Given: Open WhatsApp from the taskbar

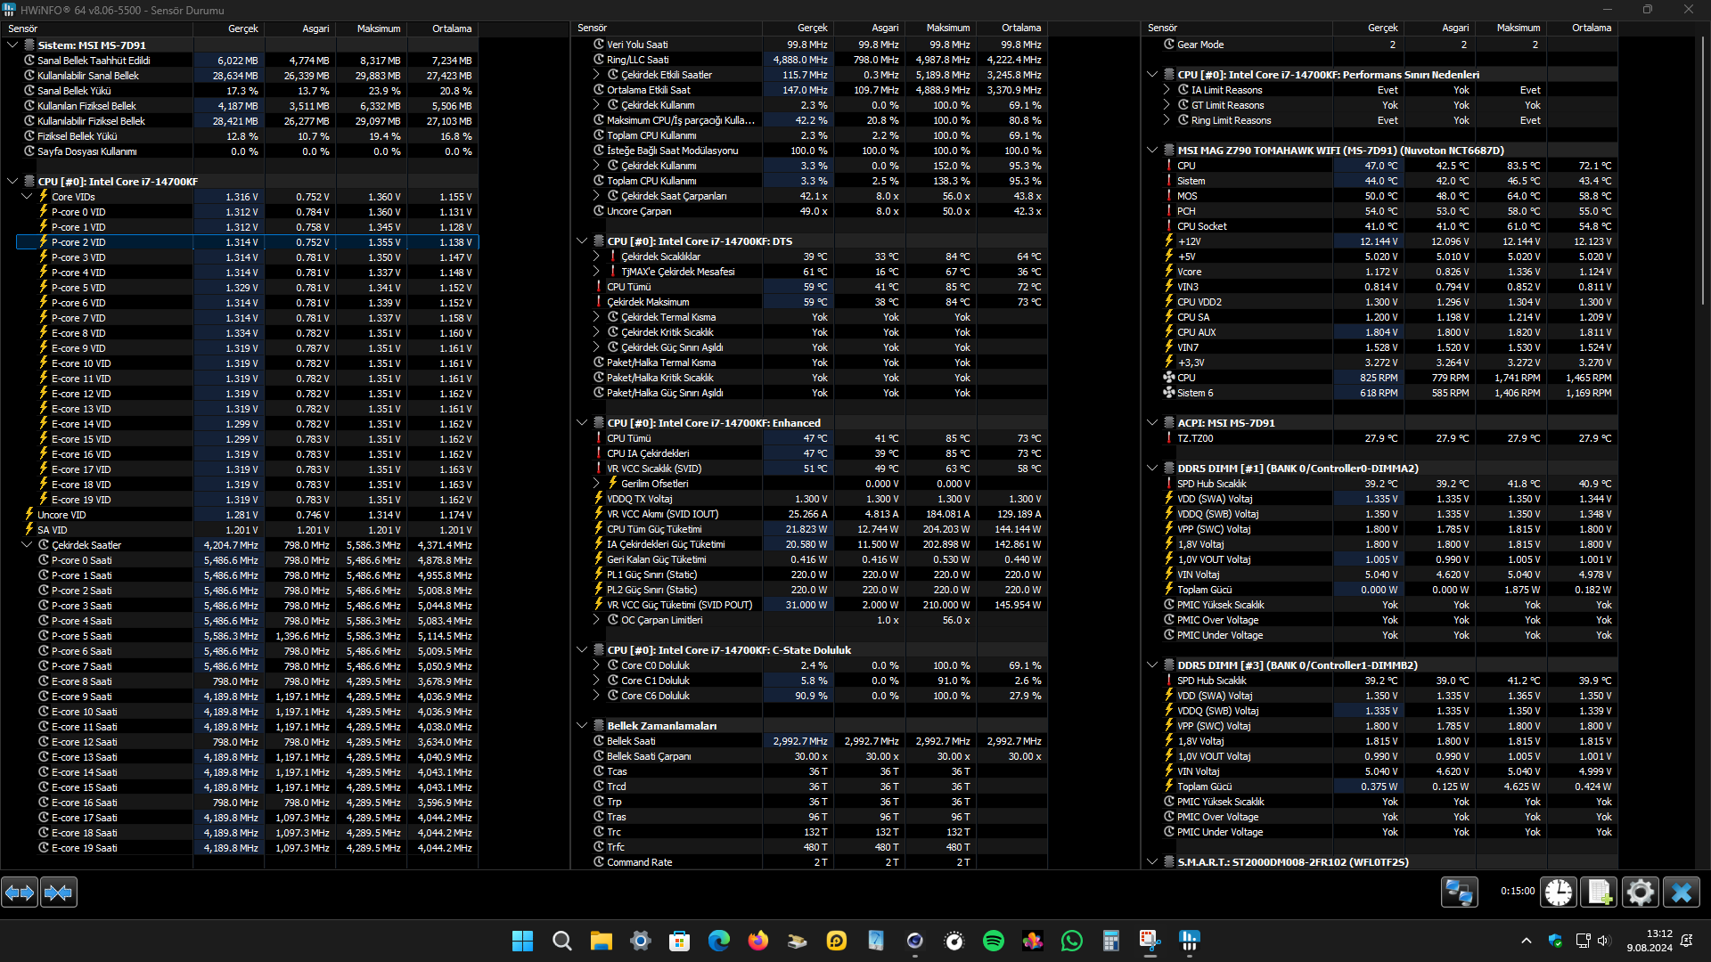Looking at the screenshot, I should pos(1072,941).
